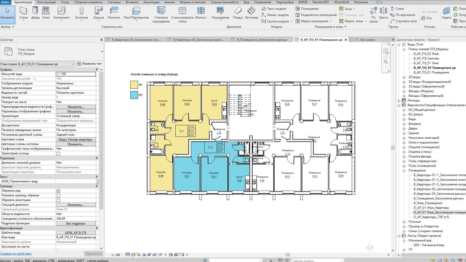Click Разделитель помещений tool

(x=316, y=15)
